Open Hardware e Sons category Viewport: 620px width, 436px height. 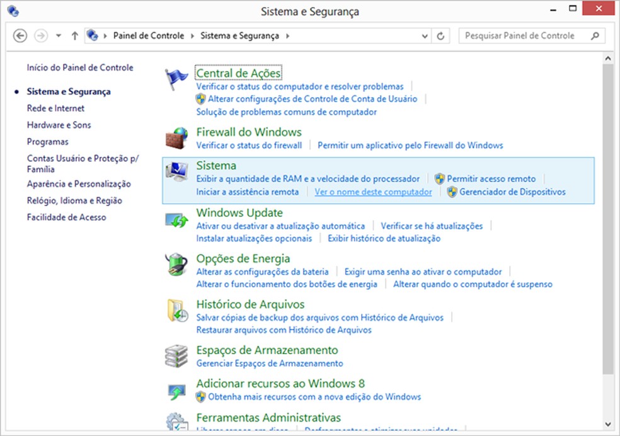(x=59, y=125)
